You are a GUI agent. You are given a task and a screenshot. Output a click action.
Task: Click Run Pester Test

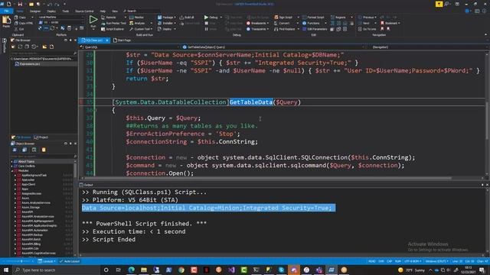click(x=113, y=23)
